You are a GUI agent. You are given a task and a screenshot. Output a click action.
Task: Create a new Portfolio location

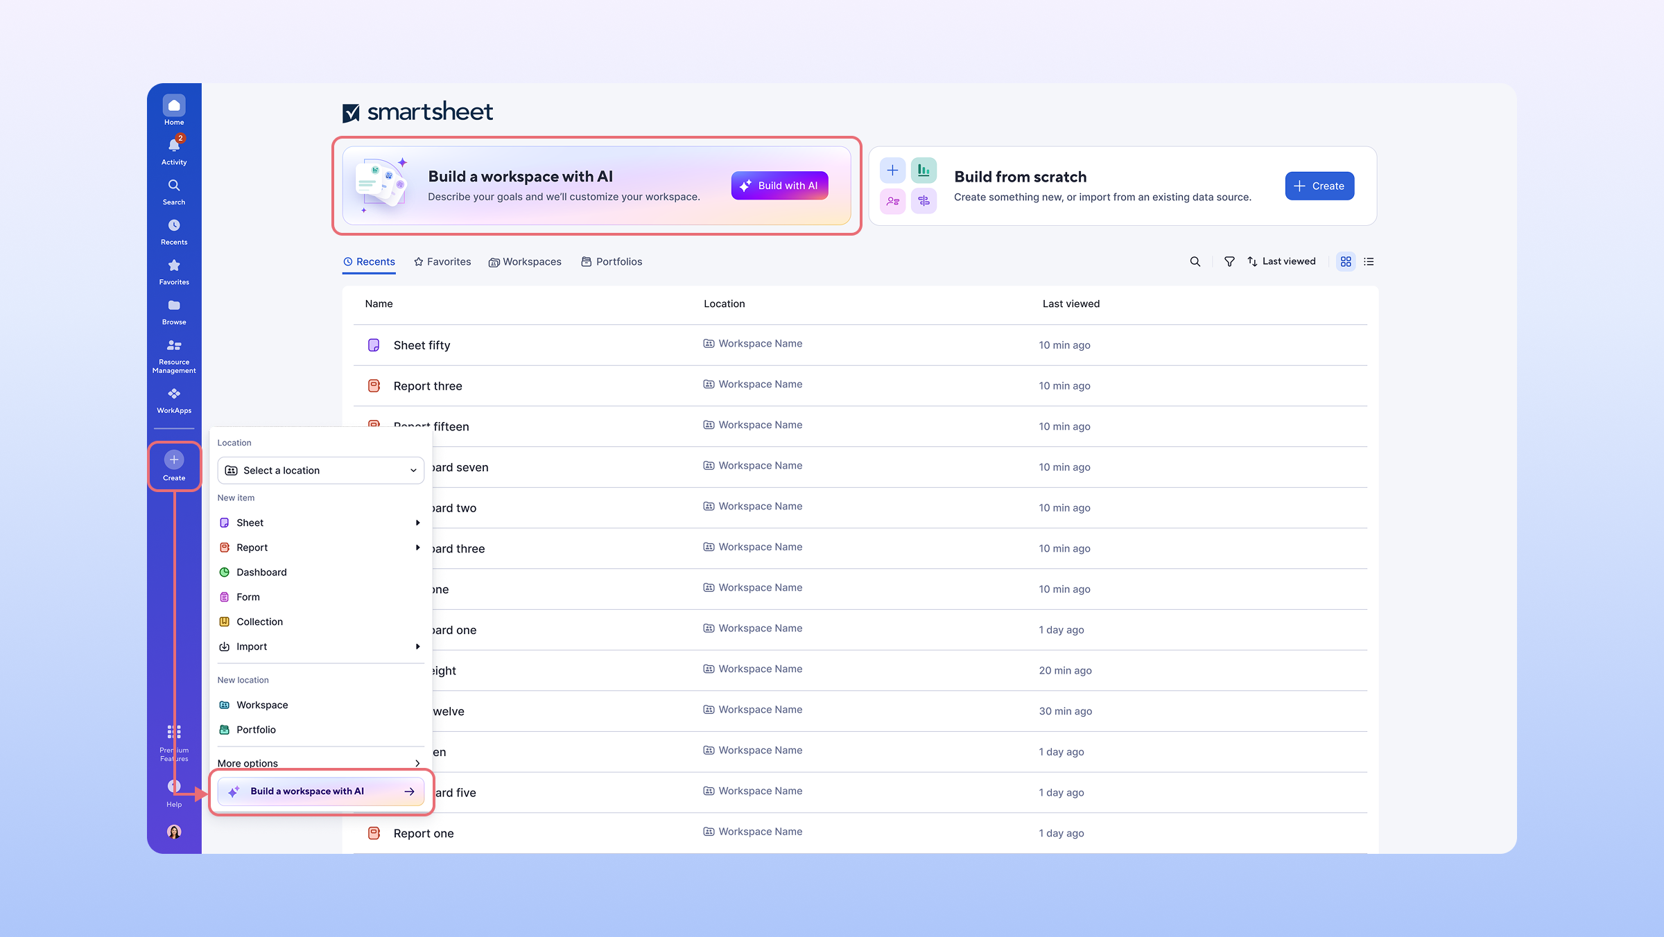pos(320,730)
